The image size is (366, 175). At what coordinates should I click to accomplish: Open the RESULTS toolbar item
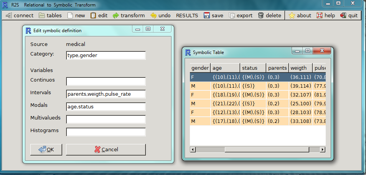click(x=187, y=16)
